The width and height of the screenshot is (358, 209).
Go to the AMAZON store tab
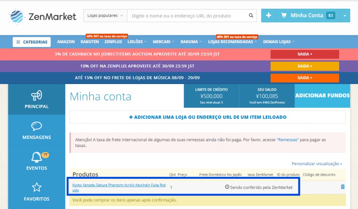[66, 42]
